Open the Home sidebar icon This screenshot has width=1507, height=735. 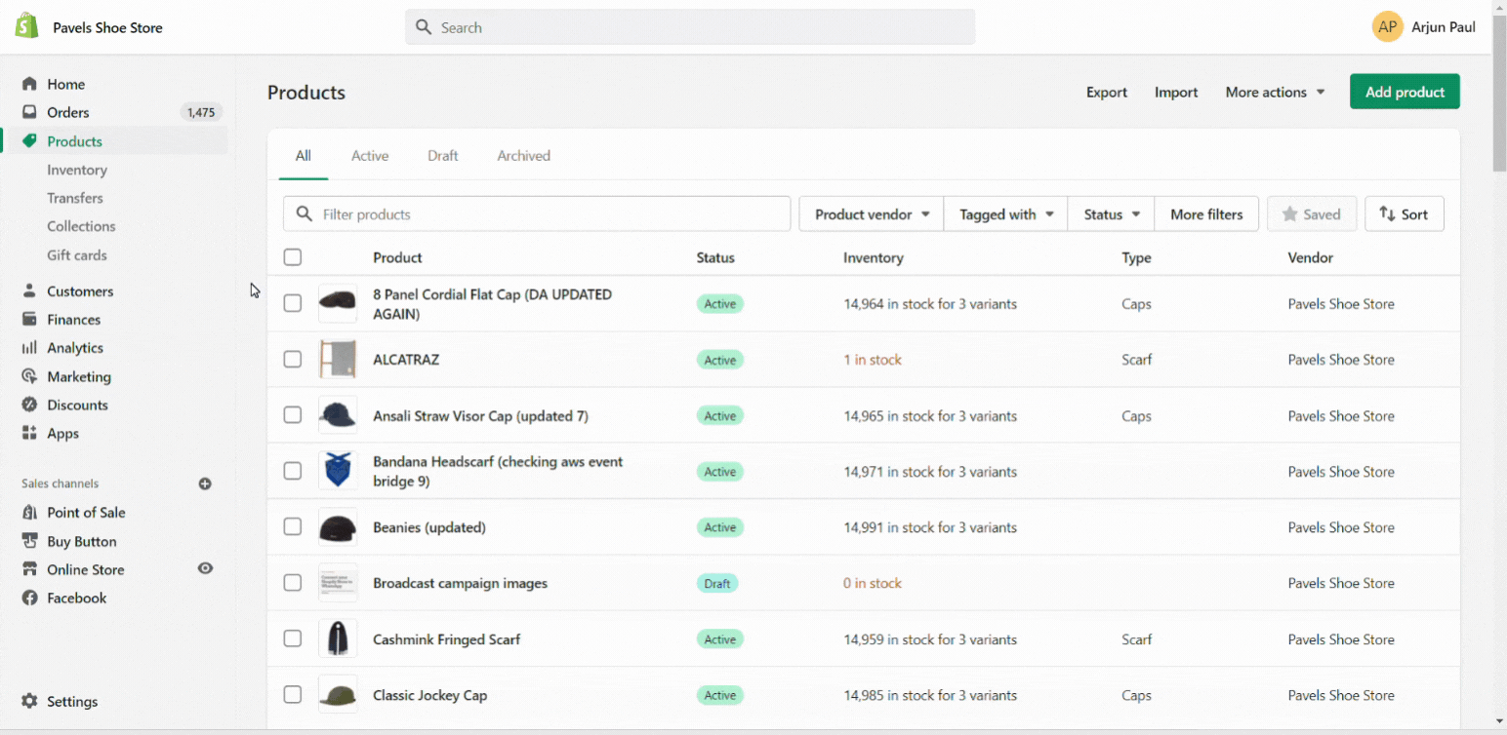pos(29,84)
